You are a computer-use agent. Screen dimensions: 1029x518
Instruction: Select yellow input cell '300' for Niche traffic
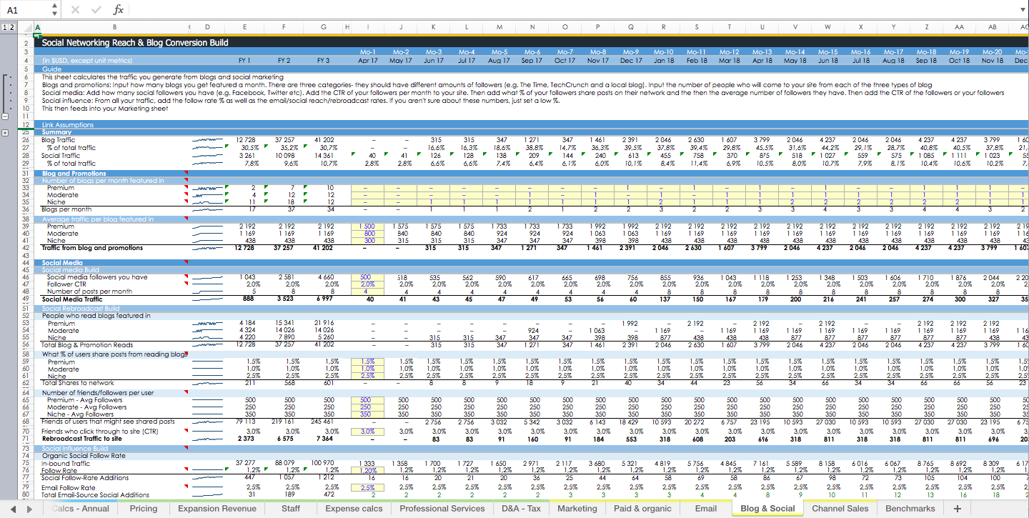click(x=368, y=241)
